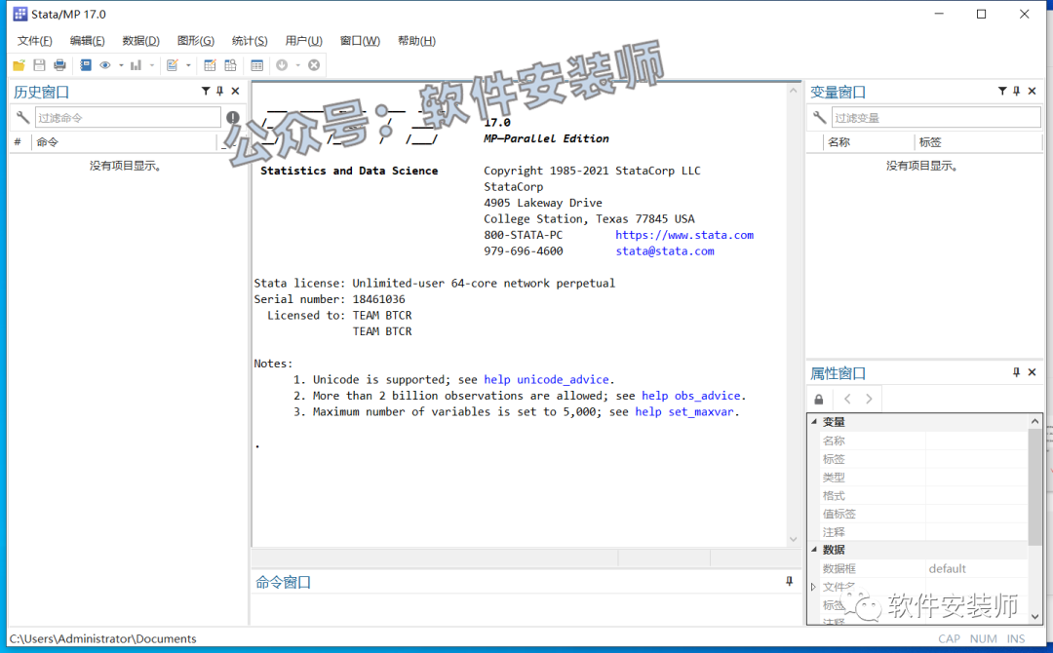Open the 用户(U) menu
The image size is (1053, 653).
pos(303,41)
